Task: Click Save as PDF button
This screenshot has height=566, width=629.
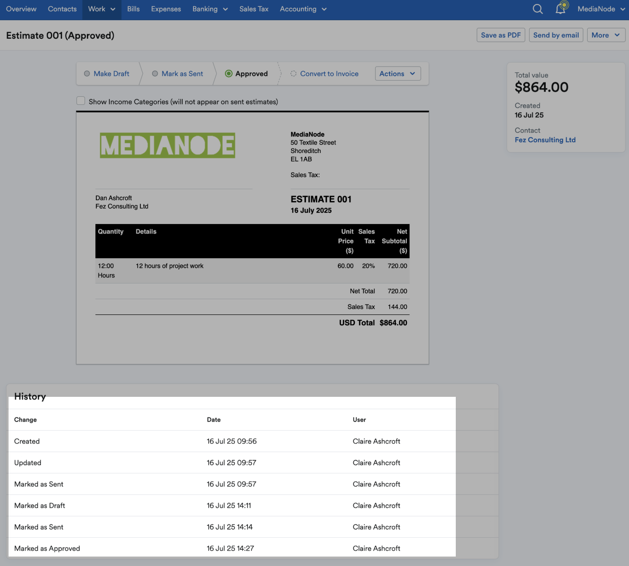Action: tap(501, 35)
